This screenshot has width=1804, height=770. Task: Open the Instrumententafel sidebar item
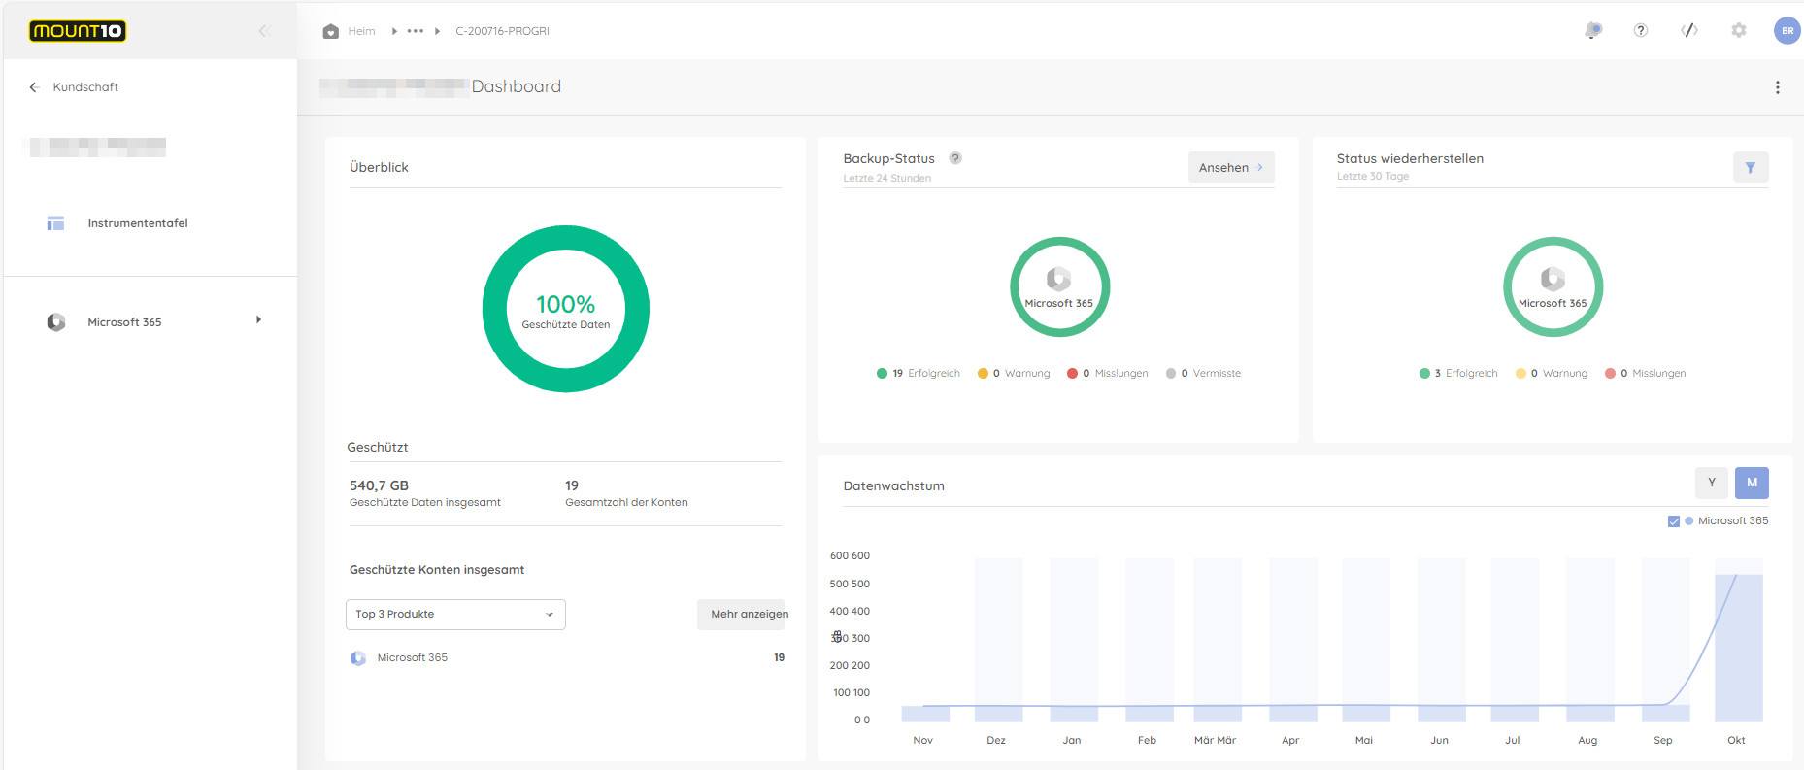[x=137, y=223]
